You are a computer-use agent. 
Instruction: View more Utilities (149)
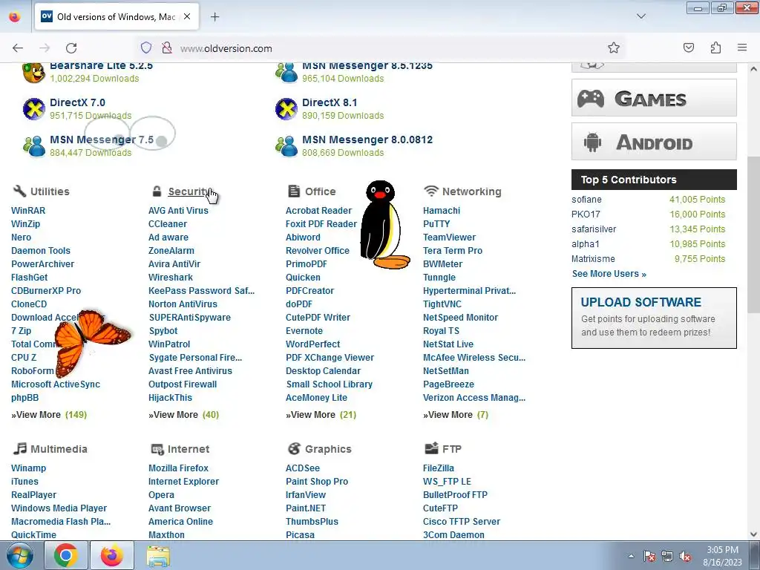coord(49,415)
